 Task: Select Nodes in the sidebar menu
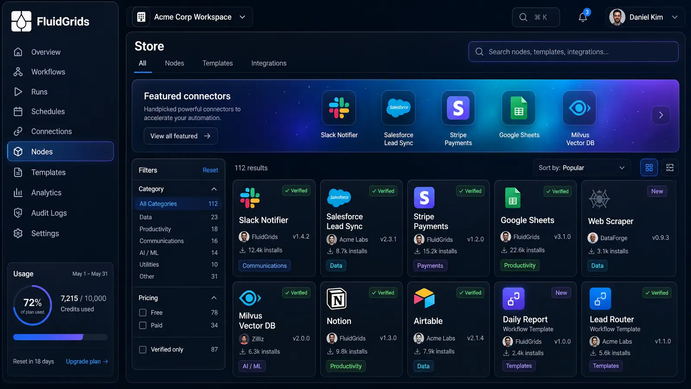tap(60, 151)
